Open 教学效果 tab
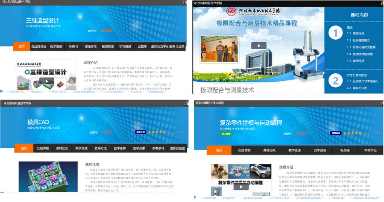The image size is (384, 202). [x=139, y=148]
